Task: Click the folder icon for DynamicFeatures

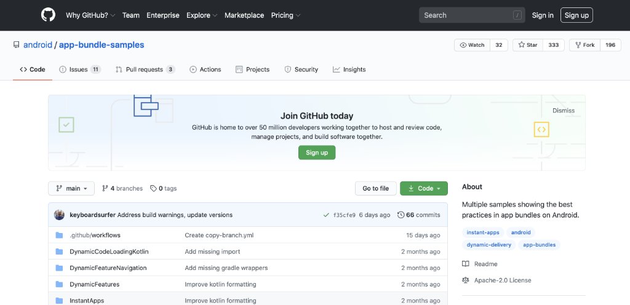Action: pos(60,284)
